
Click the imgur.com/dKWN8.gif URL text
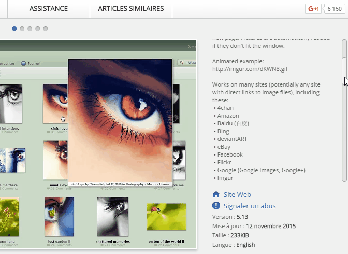(x=250, y=69)
